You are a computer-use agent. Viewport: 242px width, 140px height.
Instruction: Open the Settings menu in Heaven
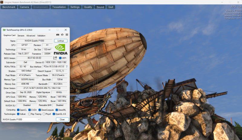click(75, 7)
